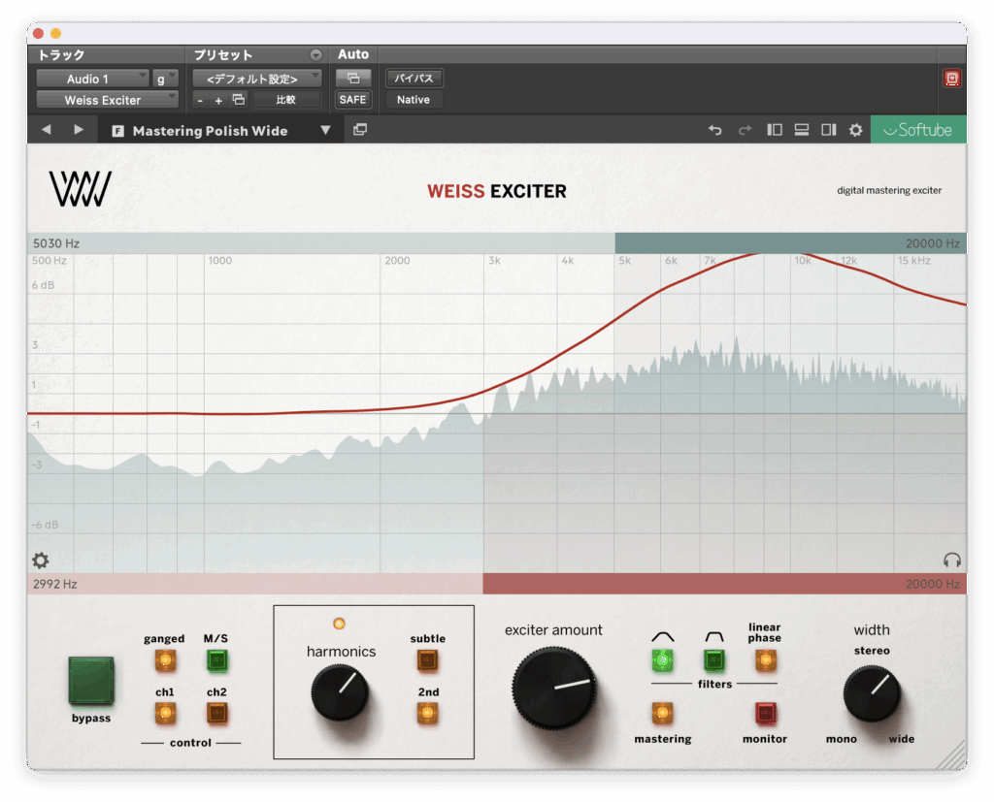The width and height of the screenshot is (994, 802).
Task: Open preset menu circle arrow next to プリセット
Action: pyautogui.click(x=315, y=55)
